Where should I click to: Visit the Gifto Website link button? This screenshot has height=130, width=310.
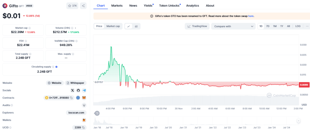(x=55, y=83)
